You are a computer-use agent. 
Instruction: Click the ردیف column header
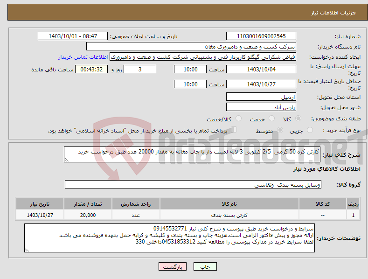point(353,204)
